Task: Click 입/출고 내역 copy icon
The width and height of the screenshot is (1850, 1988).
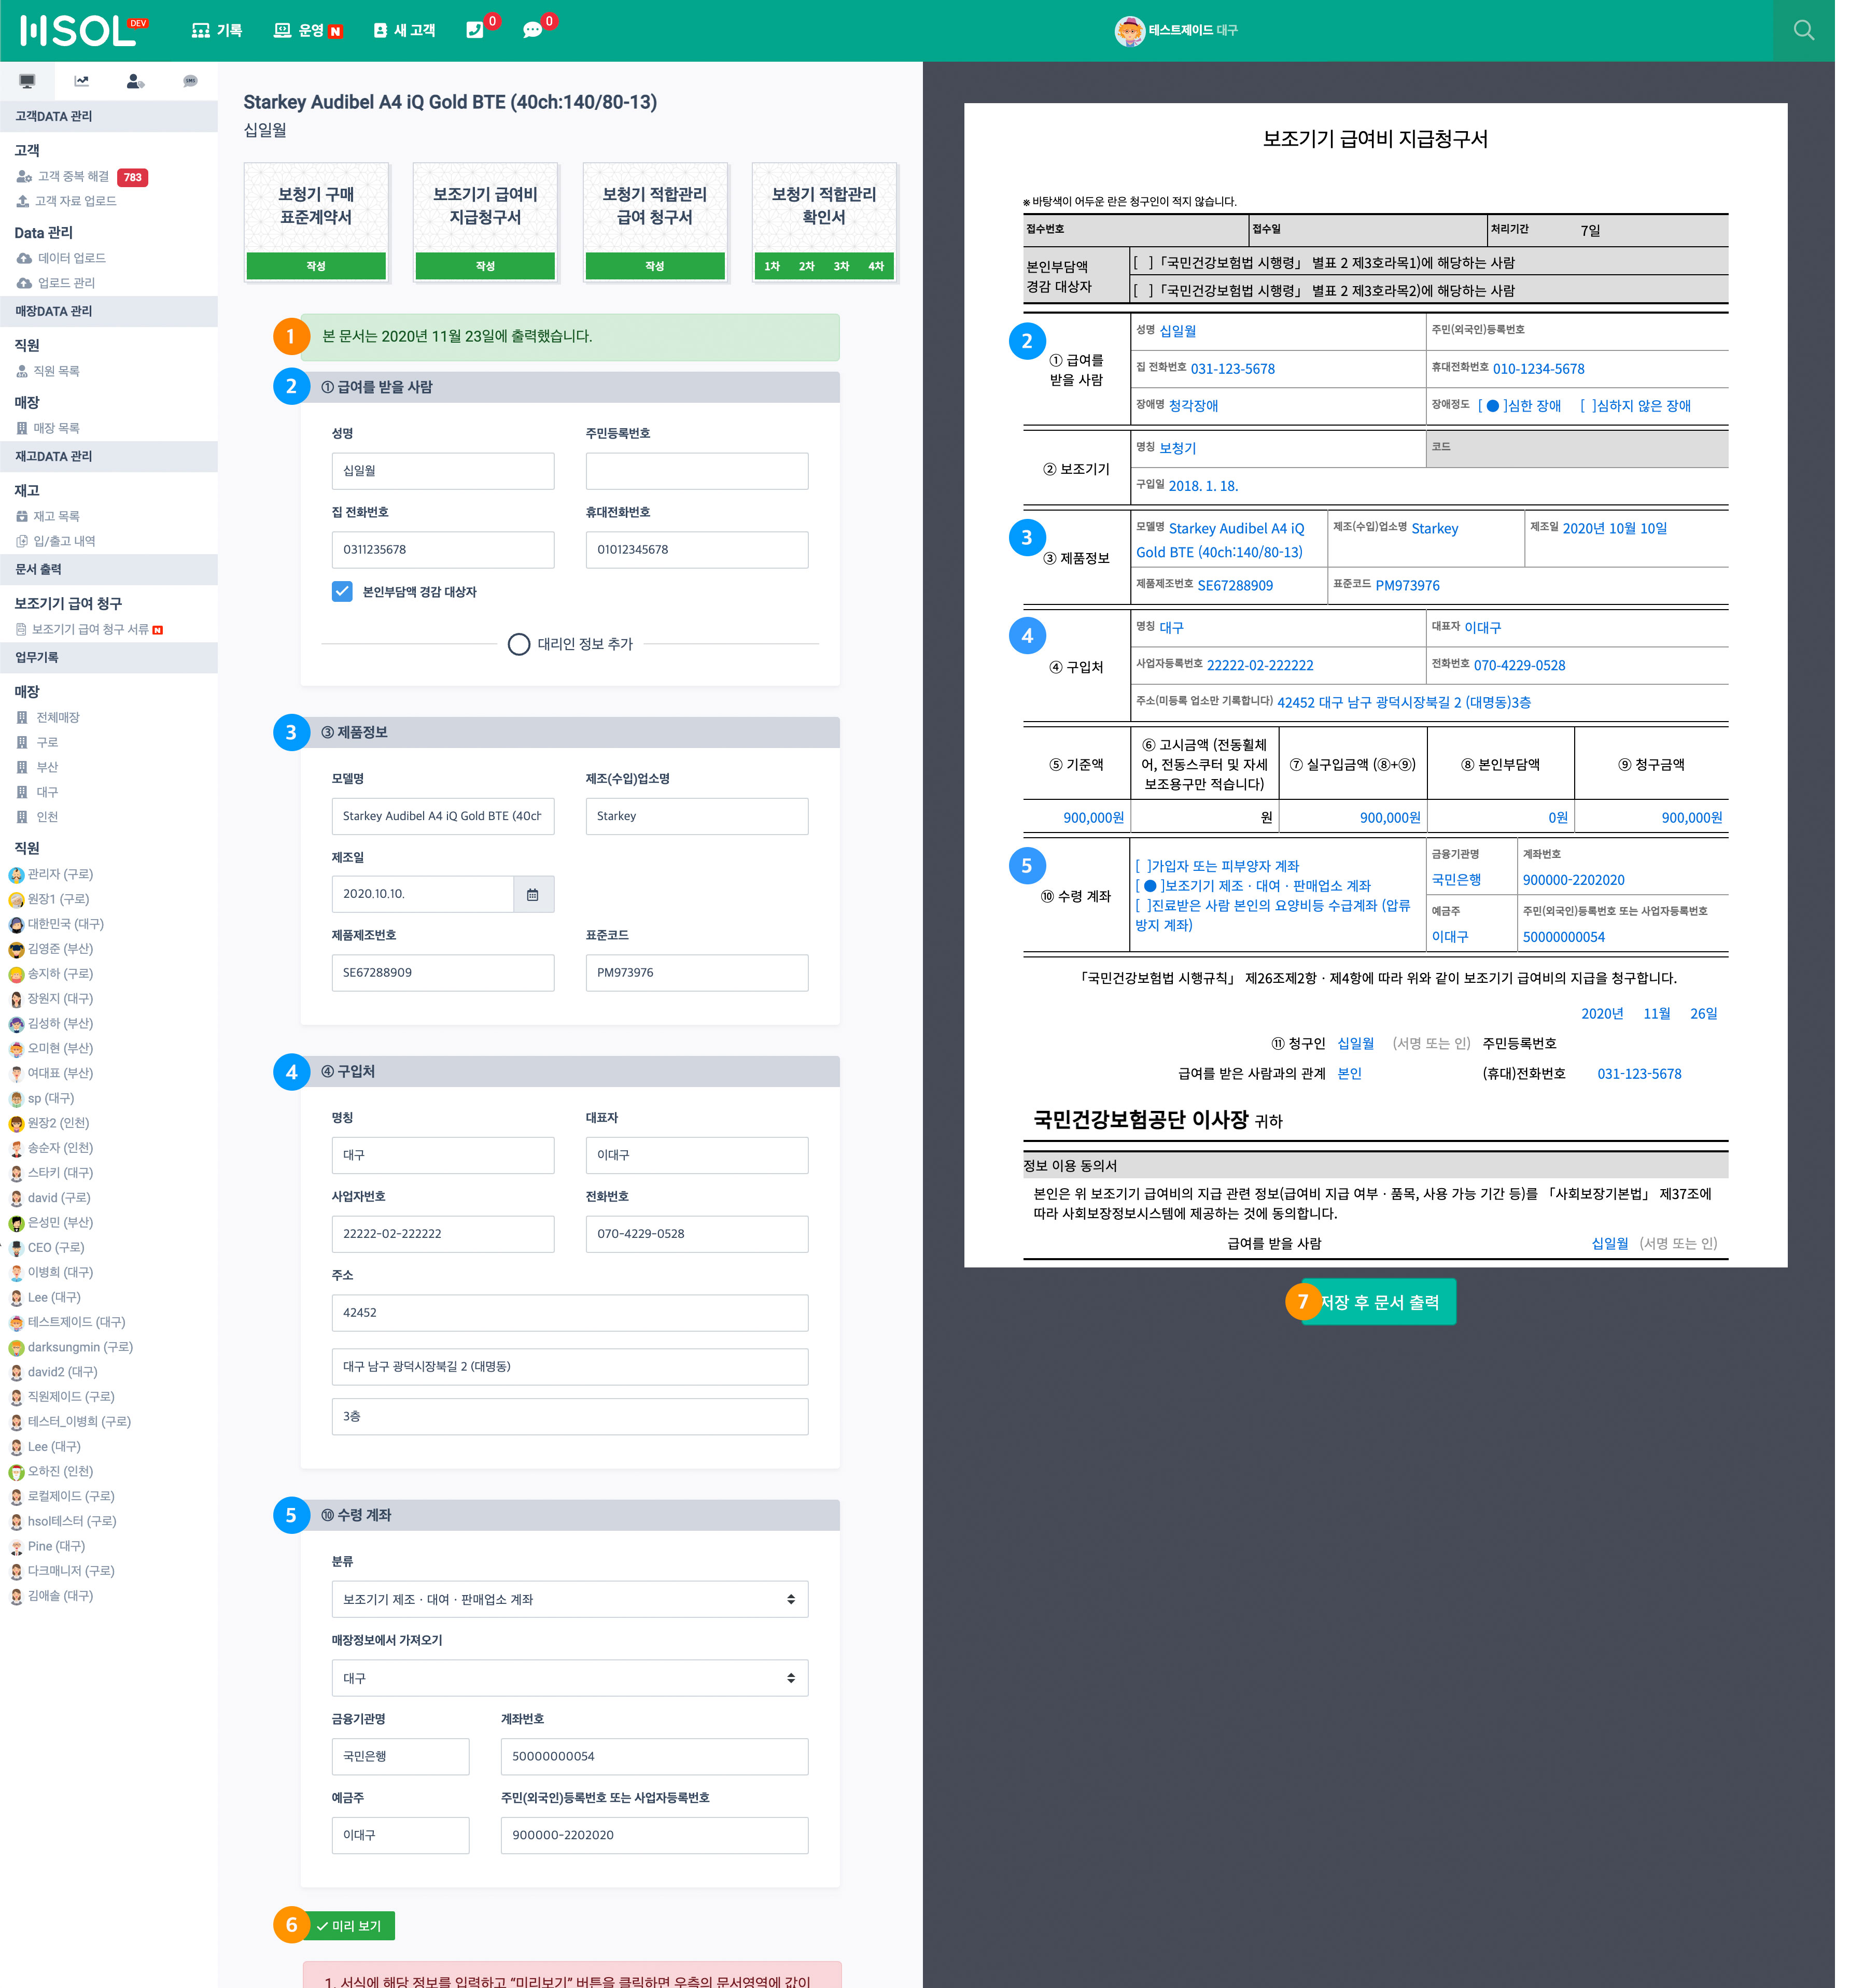Action: point(22,541)
